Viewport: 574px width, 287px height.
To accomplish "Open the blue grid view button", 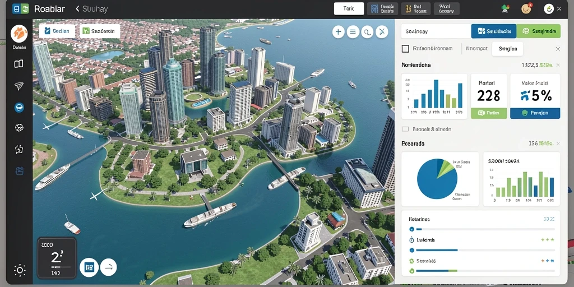I will [89, 267].
